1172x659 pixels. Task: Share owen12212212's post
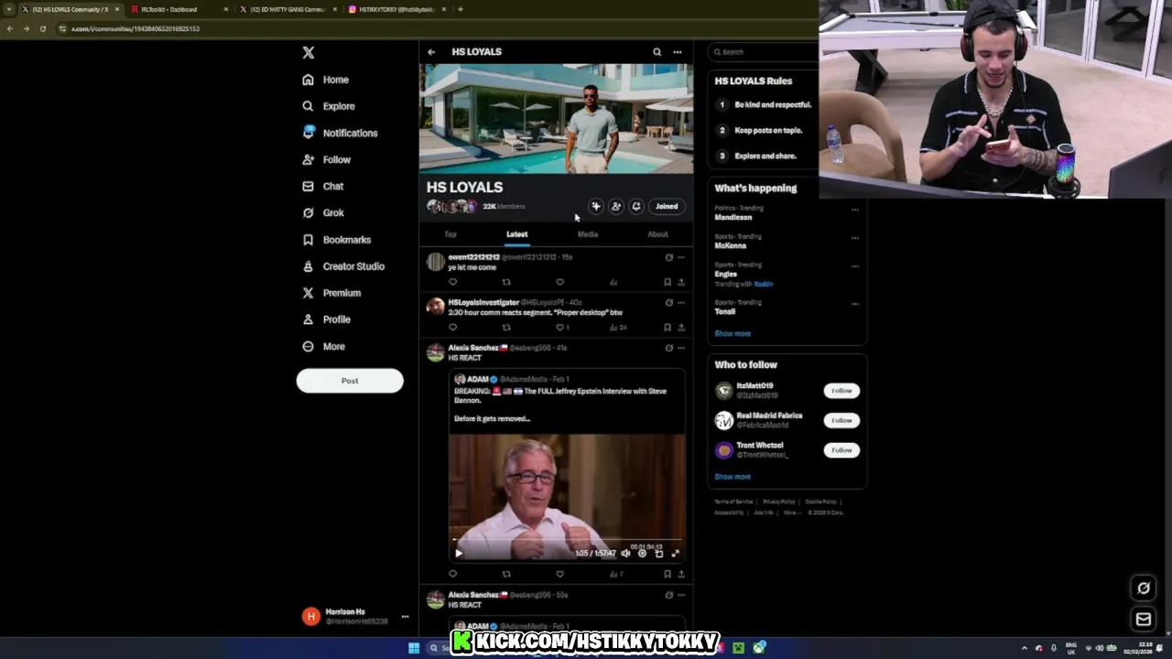[680, 282]
